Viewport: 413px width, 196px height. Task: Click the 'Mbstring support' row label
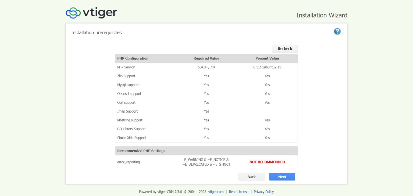coord(130,120)
